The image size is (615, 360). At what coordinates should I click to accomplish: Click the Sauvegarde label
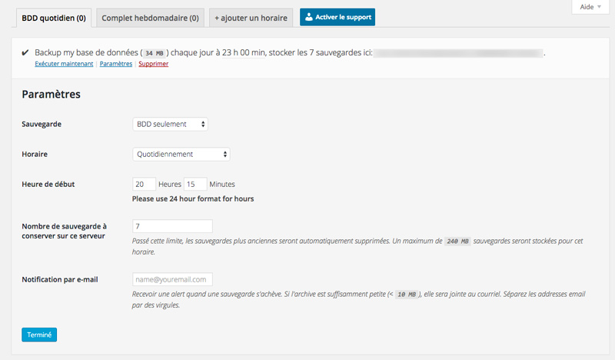click(42, 124)
